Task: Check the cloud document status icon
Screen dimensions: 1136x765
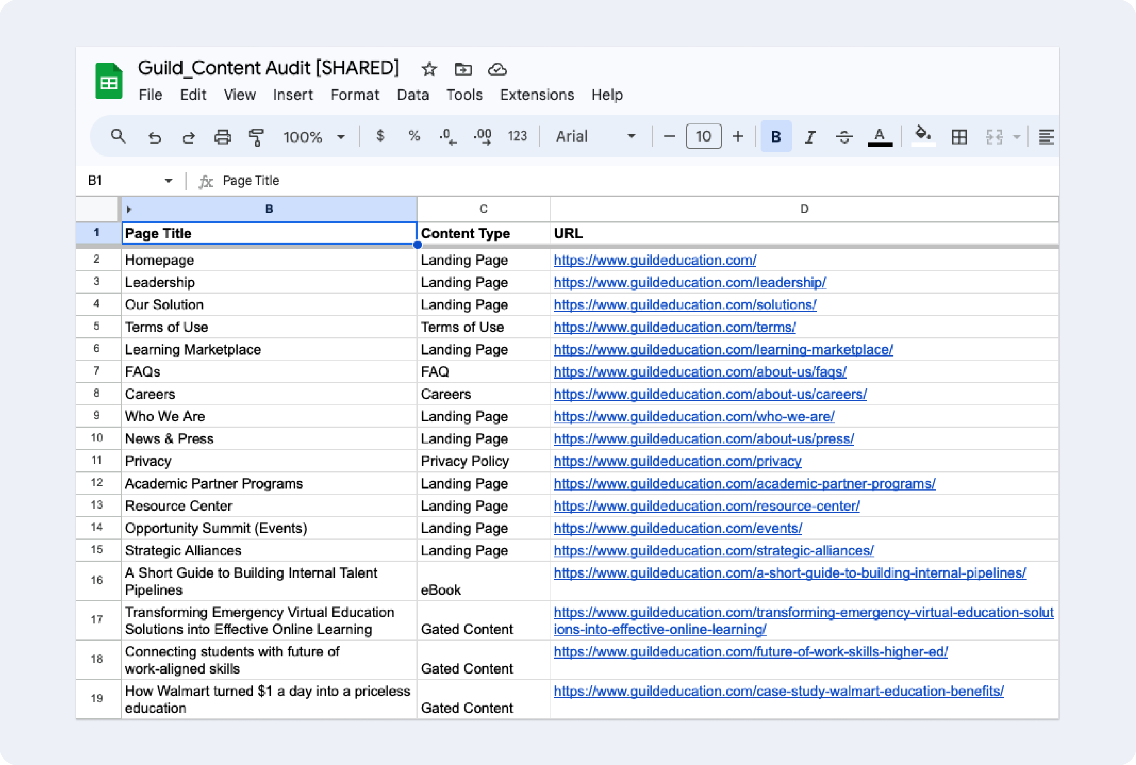Action: (497, 69)
